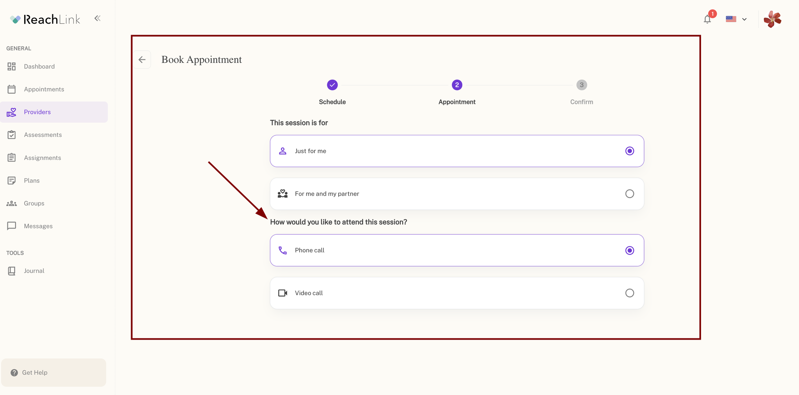799x395 pixels.
Task: Click the Messages chat bubble icon
Action: tap(12, 226)
